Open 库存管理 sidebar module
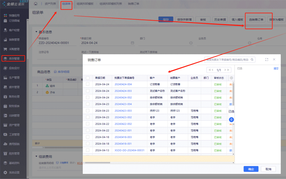 point(13,59)
